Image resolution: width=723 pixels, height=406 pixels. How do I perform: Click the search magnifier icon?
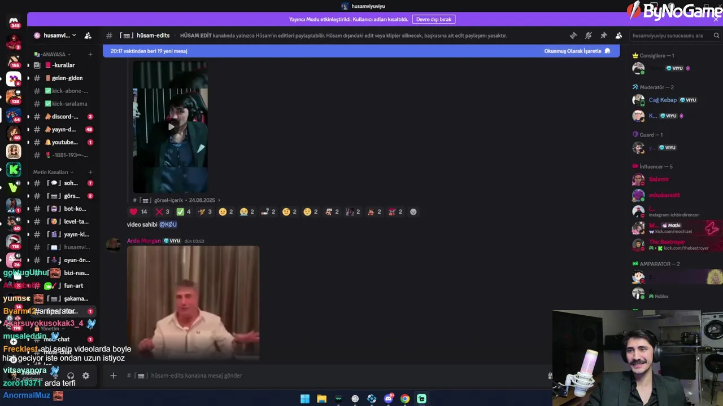coord(716,36)
